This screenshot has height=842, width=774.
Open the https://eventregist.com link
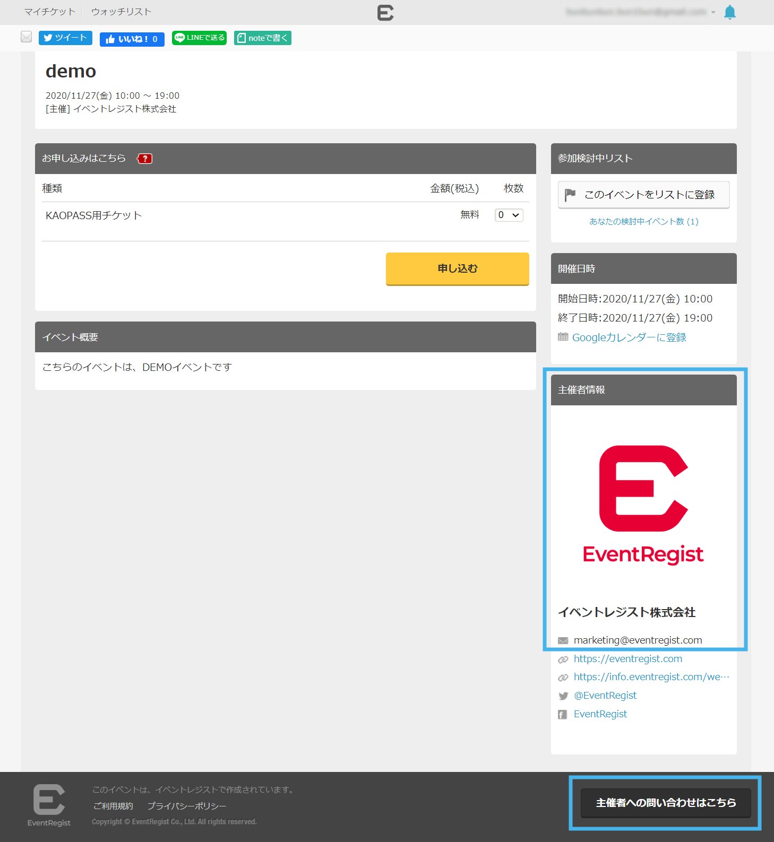[627, 659]
